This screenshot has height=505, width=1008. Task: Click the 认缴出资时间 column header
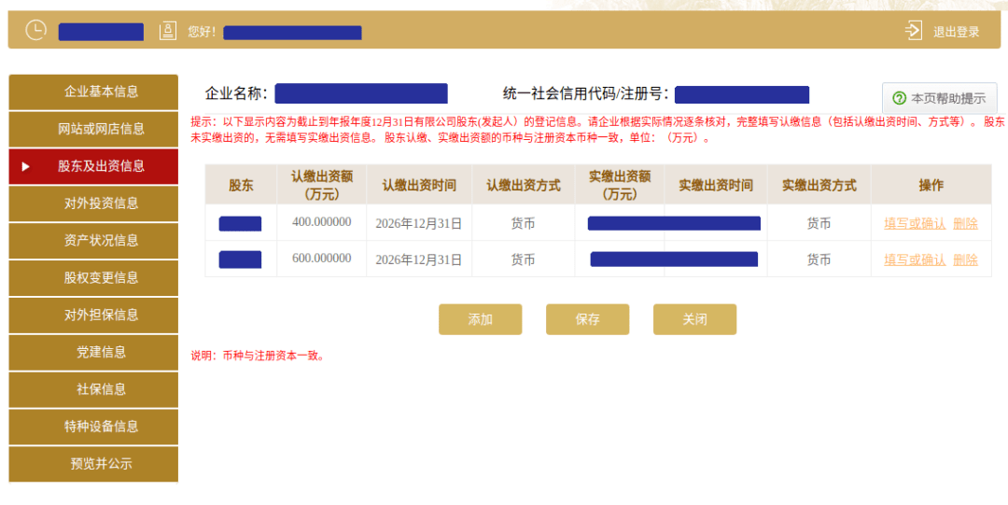[419, 185]
